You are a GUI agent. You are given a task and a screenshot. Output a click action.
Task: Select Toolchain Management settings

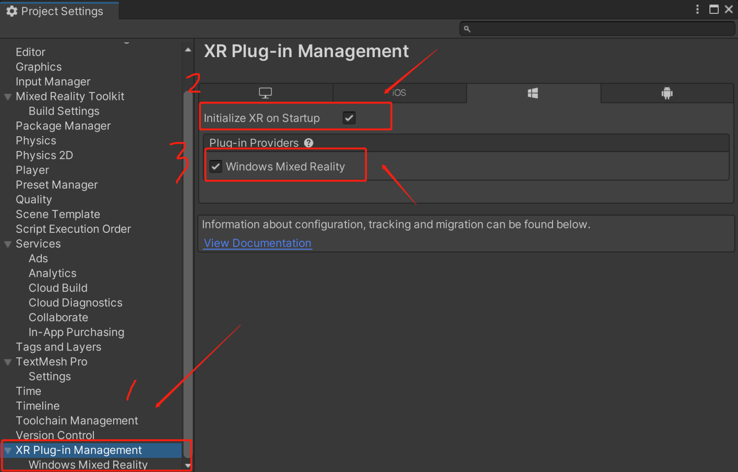point(77,421)
